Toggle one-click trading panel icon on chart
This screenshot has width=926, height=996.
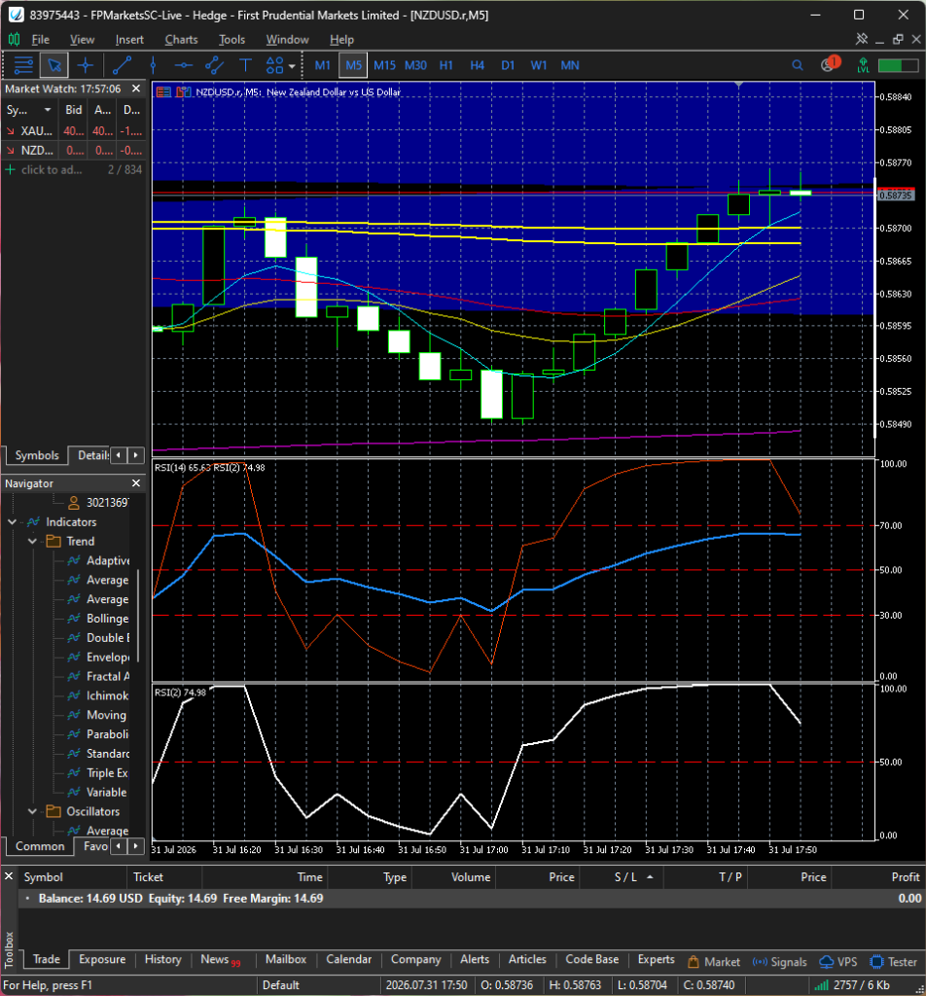coord(163,92)
